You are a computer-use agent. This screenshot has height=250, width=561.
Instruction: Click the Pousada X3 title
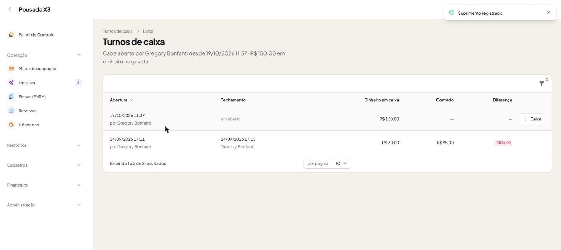click(34, 10)
